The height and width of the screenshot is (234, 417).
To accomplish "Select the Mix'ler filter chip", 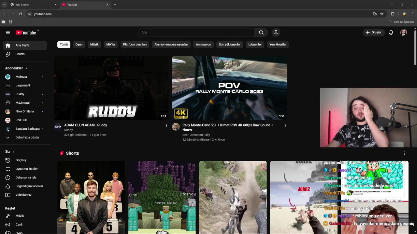I will pyautogui.click(x=111, y=45).
